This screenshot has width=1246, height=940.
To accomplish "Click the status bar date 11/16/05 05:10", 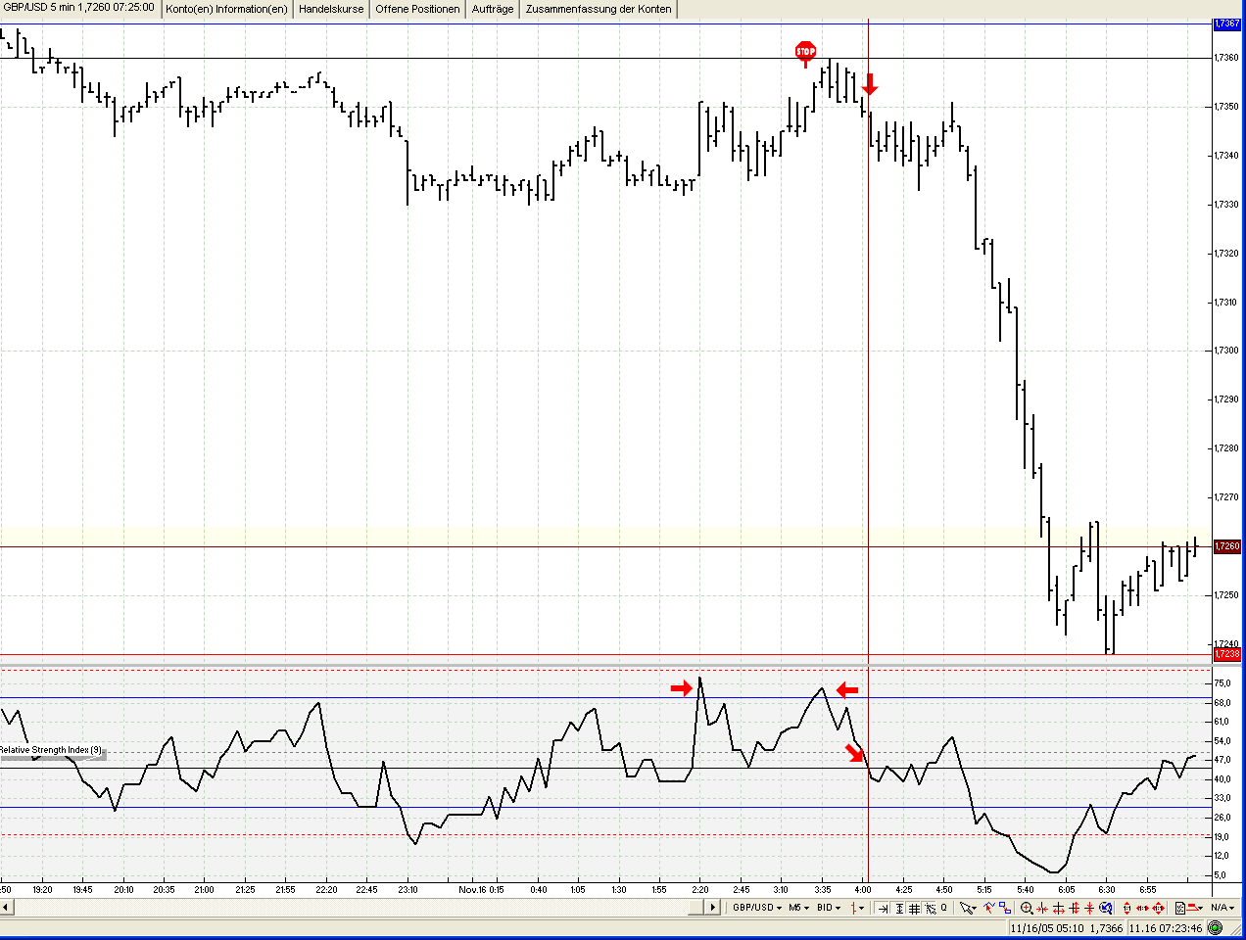I will pos(1046,928).
